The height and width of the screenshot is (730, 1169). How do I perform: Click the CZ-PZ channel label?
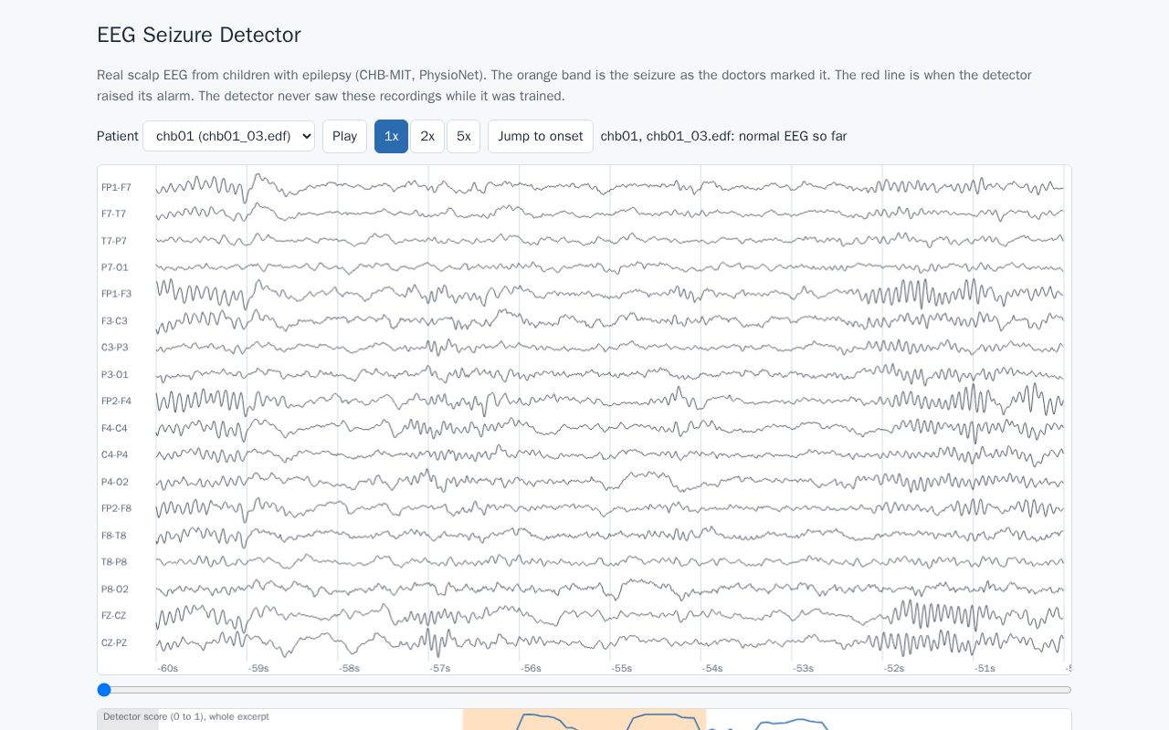click(114, 643)
